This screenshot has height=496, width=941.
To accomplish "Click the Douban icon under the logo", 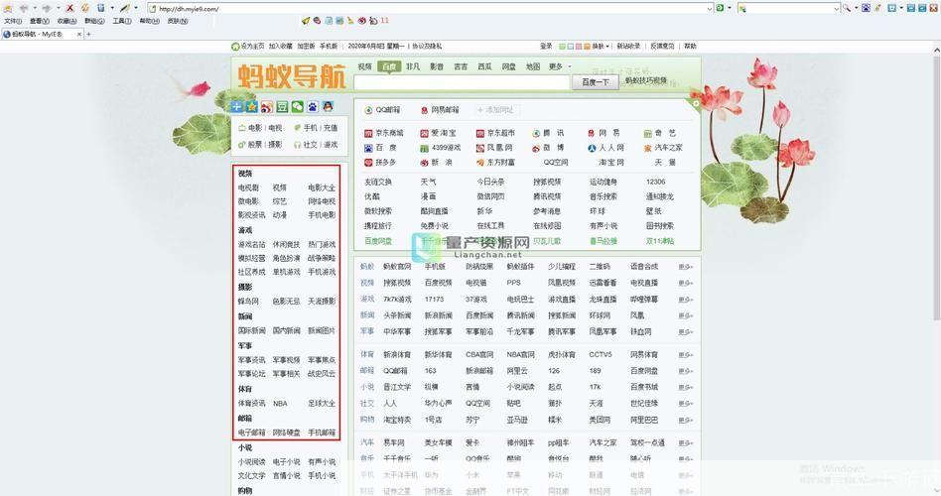I will coord(282,107).
